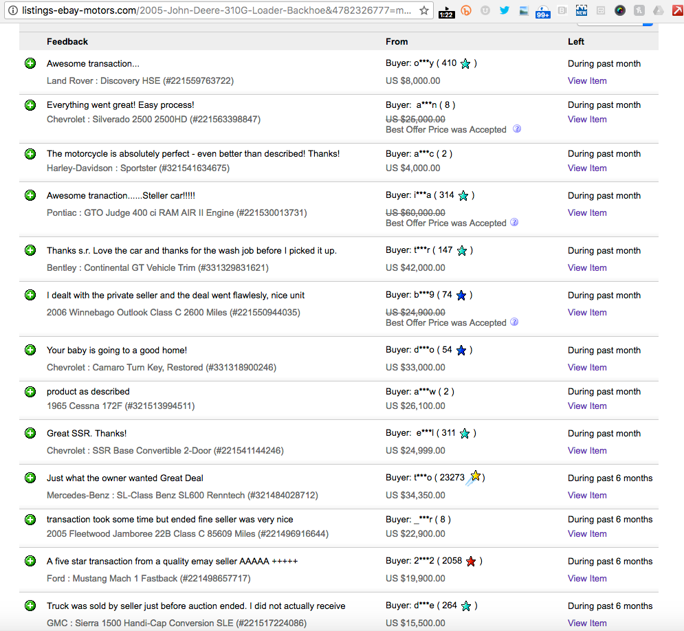Click help icon beside Silverado Best Offer
This screenshot has width=684, height=631.
tap(517, 129)
